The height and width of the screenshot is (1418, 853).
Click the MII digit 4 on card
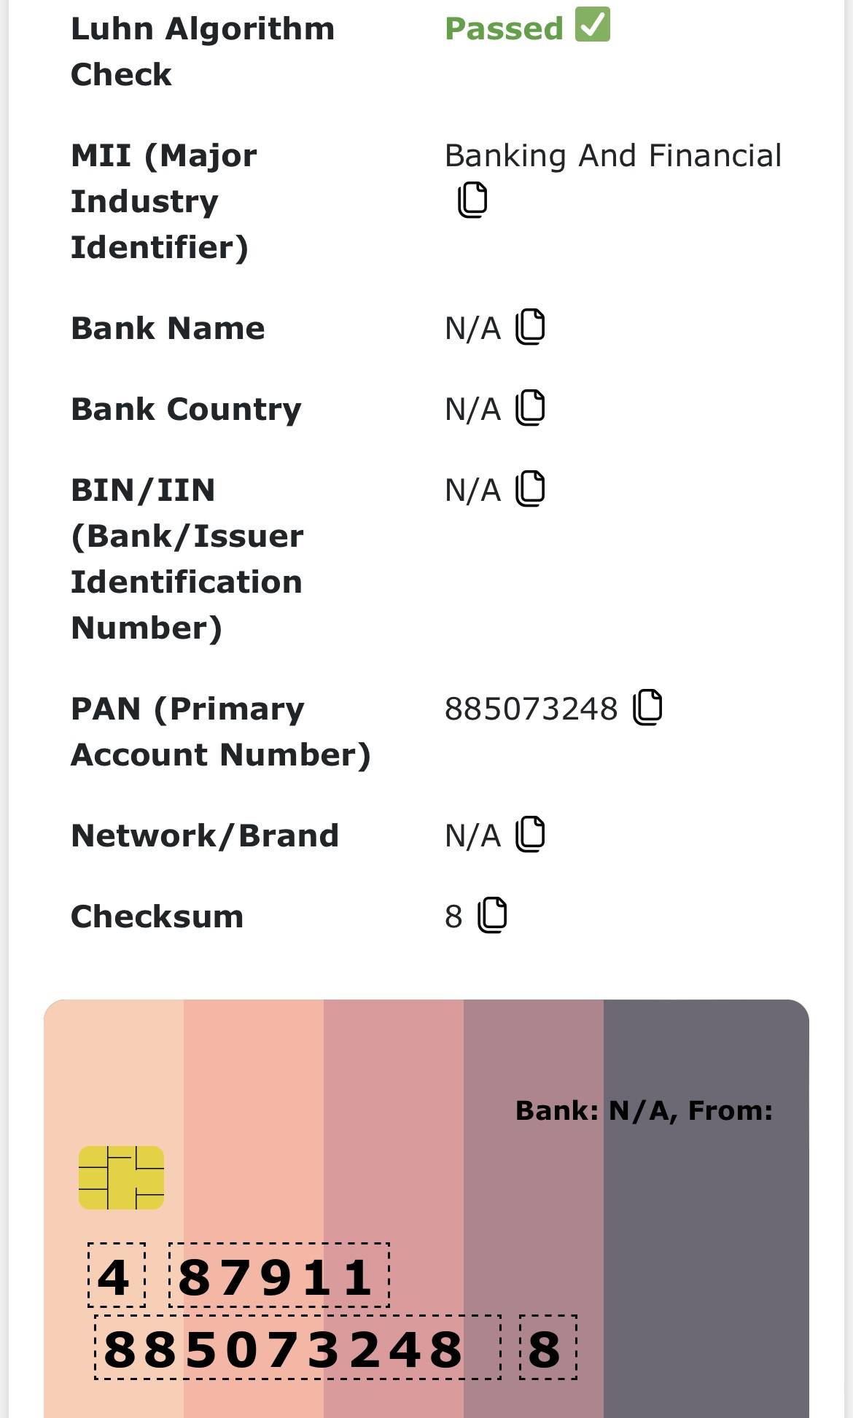tap(116, 1276)
